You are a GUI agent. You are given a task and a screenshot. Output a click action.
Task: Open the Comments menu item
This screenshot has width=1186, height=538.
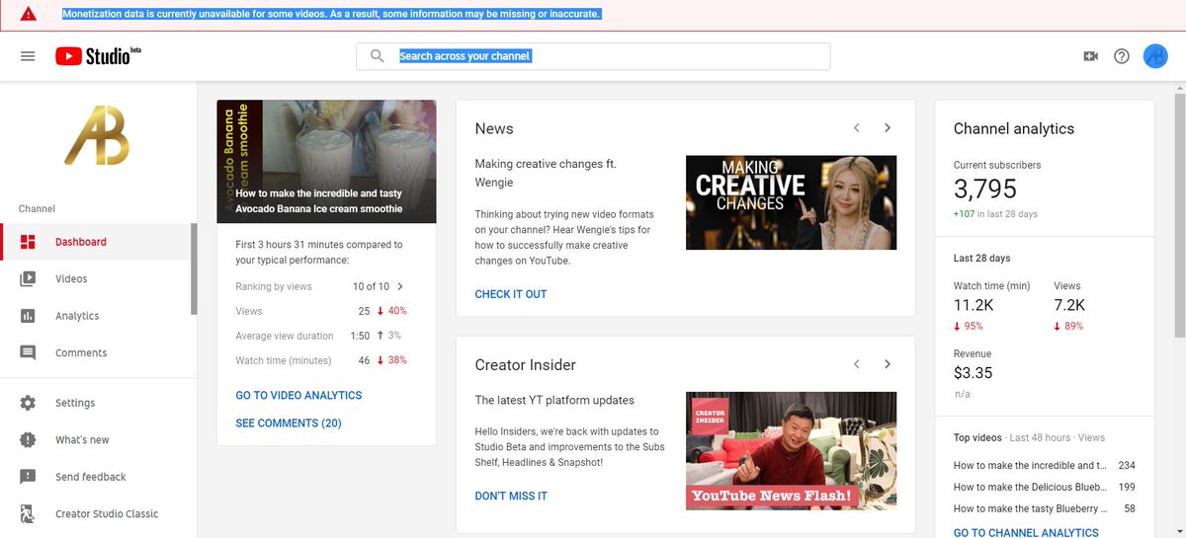click(x=96, y=352)
